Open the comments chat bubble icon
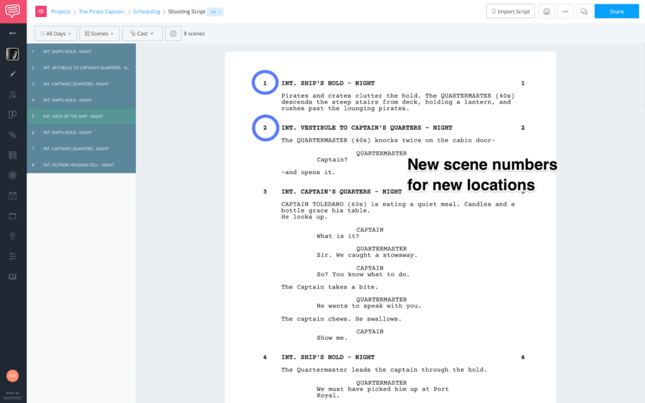The height and width of the screenshot is (403, 645). pyautogui.click(x=584, y=11)
